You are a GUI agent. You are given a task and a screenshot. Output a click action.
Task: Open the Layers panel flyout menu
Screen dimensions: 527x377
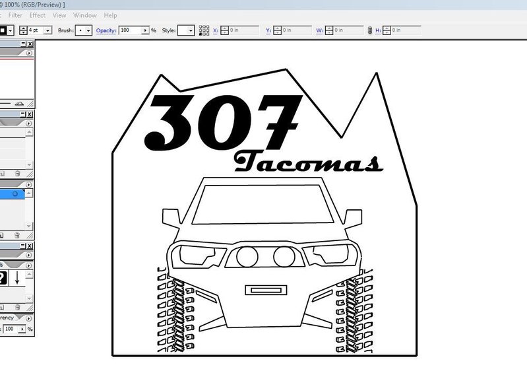(x=28, y=185)
